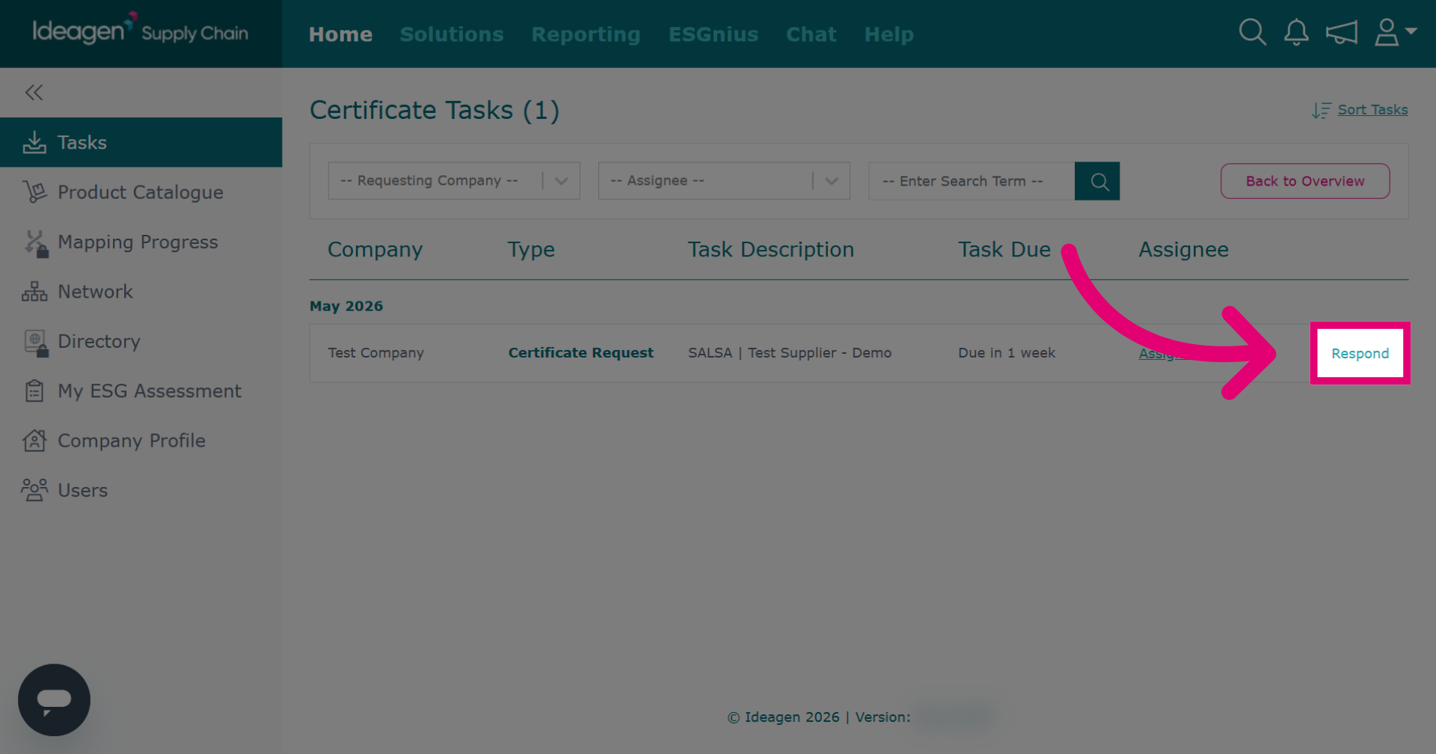The width and height of the screenshot is (1436, 754).
Task: Open announcements megaphone icon
Action: pos(1342,32)
